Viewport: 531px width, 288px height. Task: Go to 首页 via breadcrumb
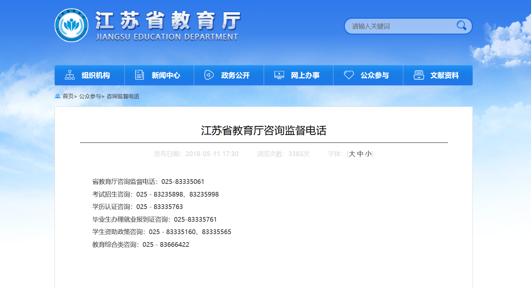click(x=68, y=96)
